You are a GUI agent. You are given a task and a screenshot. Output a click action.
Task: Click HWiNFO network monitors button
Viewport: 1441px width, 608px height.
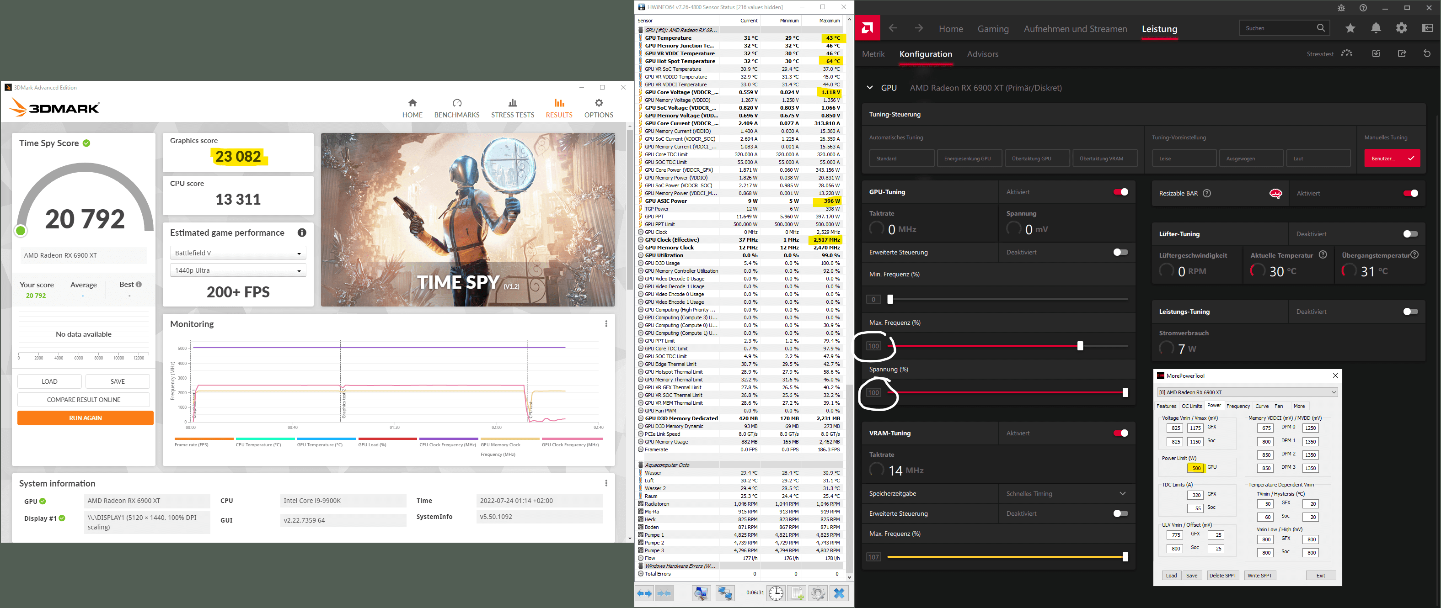click(725, 593)
